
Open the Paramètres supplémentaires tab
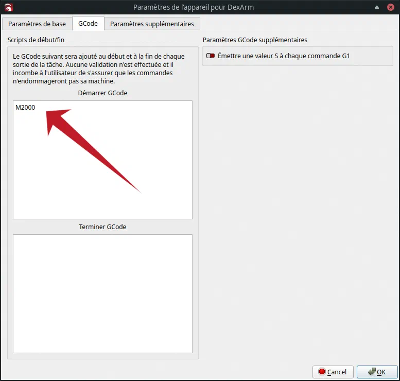pyautogui.click(x=152, y=24)
